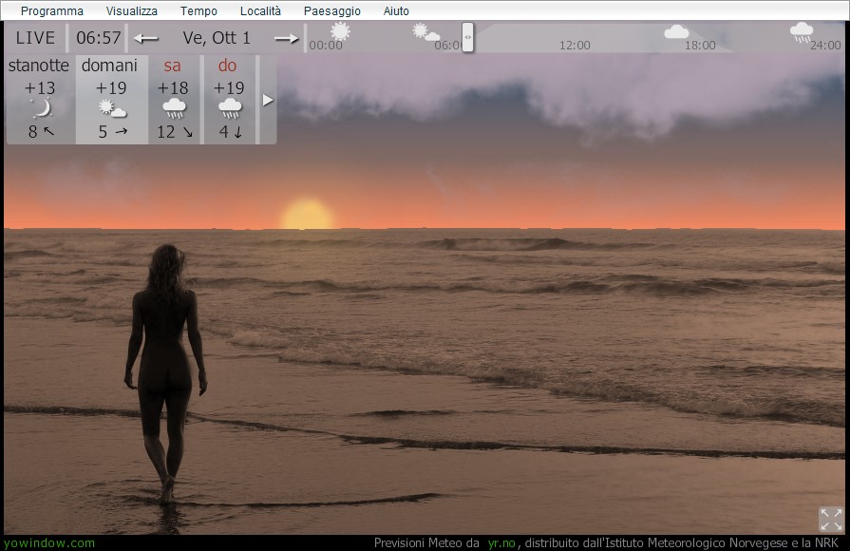Select the domani forecast tab
Screen dimensions: 850x551
tap(111, 100)
